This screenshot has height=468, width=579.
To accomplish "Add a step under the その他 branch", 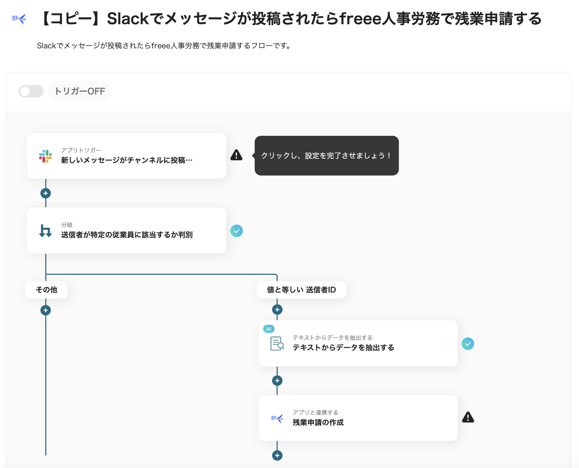I will click(45, 310).
